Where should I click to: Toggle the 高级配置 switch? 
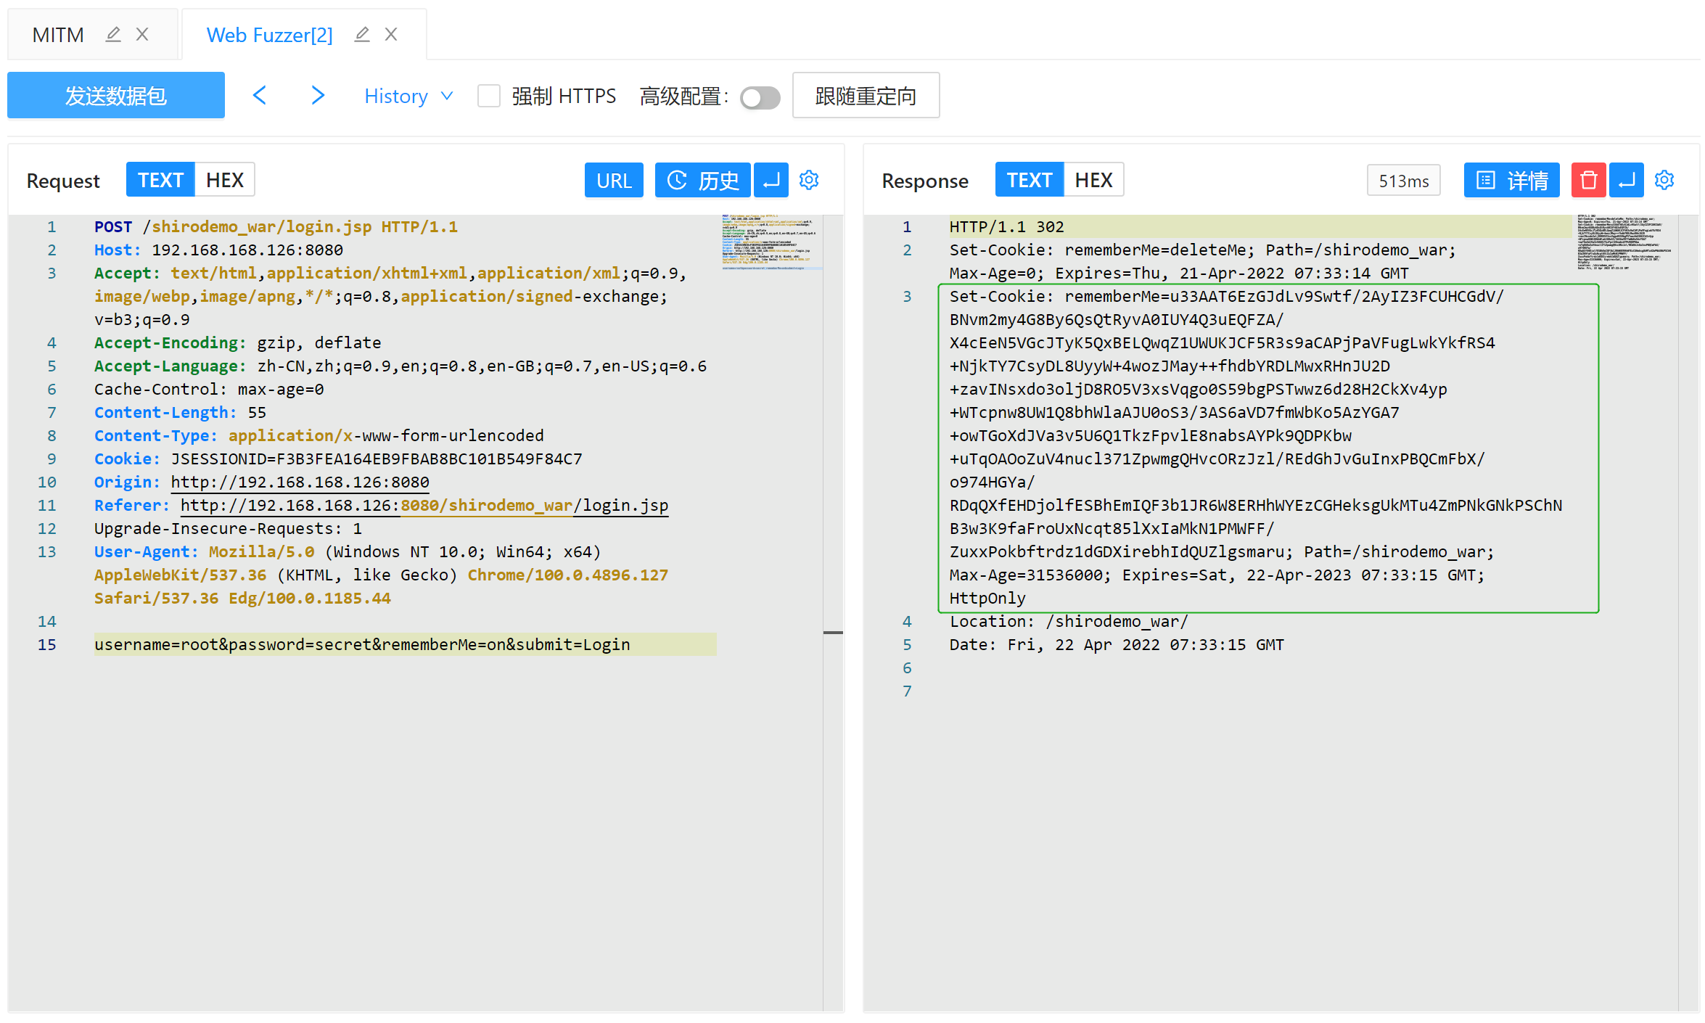tap(760, 97)
